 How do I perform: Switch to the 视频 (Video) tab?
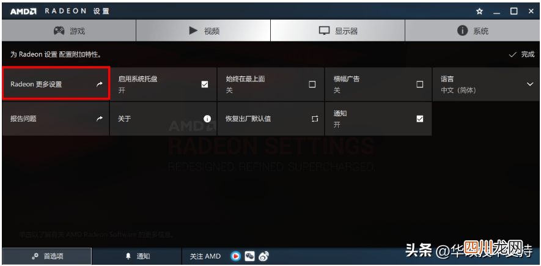click(203, 31)
